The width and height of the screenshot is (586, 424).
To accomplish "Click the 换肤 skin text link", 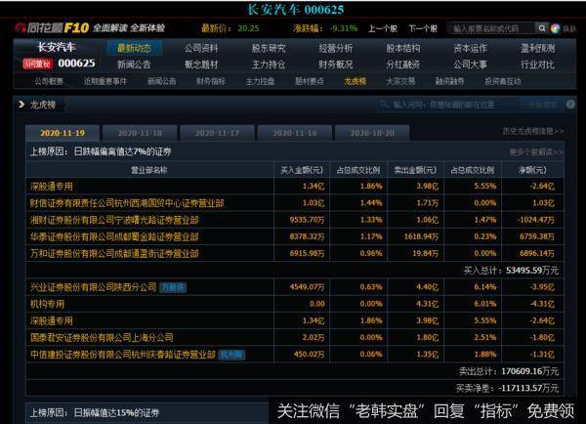I will (x=569, y=28).
